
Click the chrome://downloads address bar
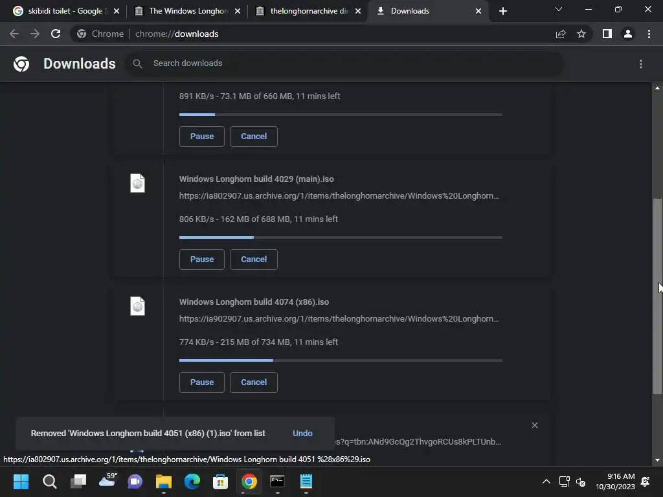[x=313, y=34]
